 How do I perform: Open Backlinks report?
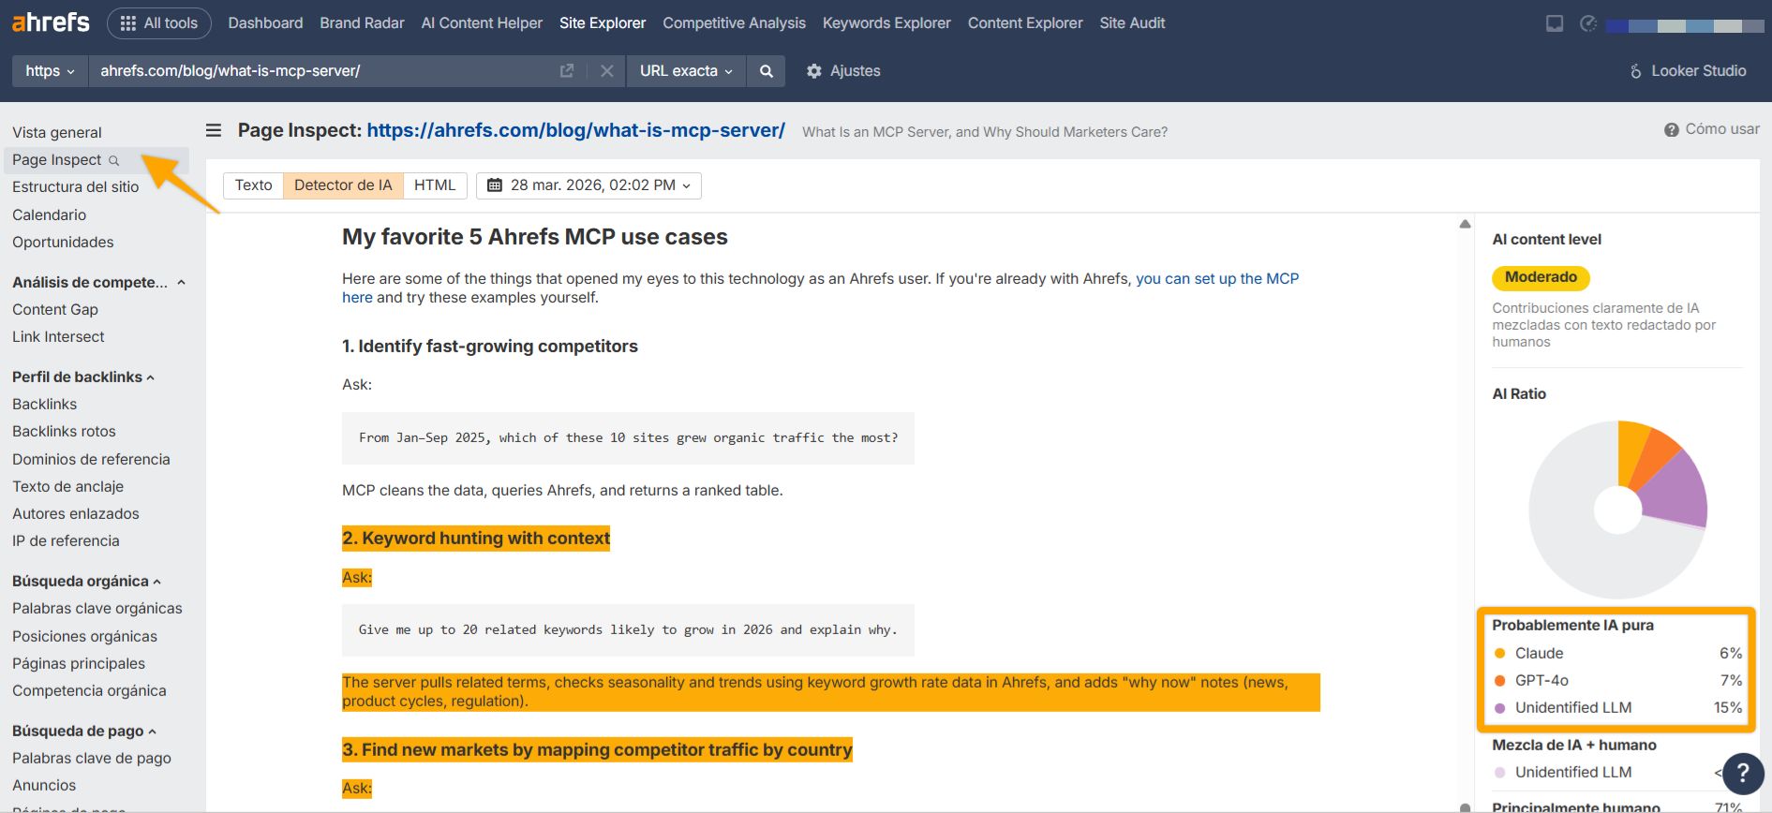45,405
